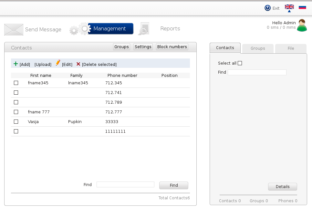Switch to the Groups tab in right panel
The image size is (312, 209).
click(258, 48)
